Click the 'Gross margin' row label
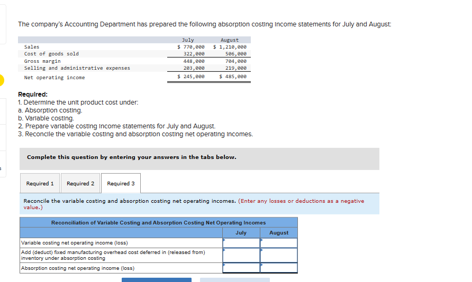This screenshot has height=282, width=472. pos(42,61)
